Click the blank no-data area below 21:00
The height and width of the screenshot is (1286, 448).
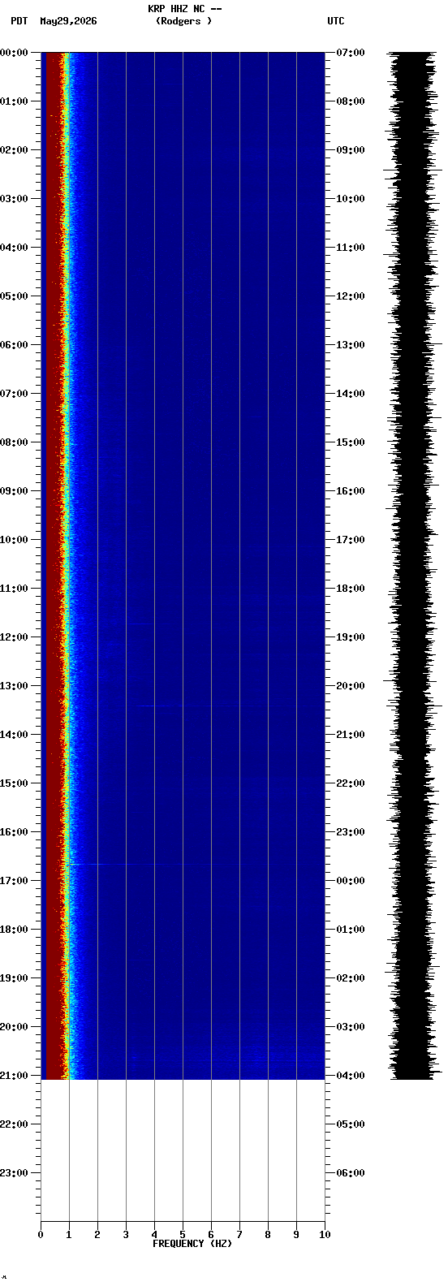tap(183, 1150)
